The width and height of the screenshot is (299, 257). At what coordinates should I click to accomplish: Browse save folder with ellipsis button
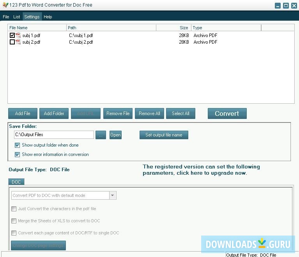[101, 135]
